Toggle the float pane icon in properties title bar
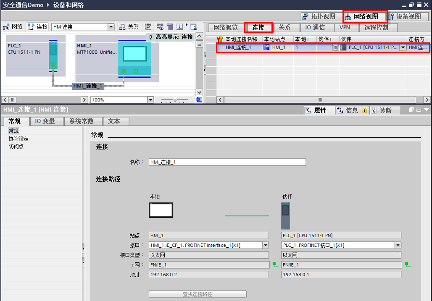The width and height of the screenshot is (432, 301). pos(411,110)
